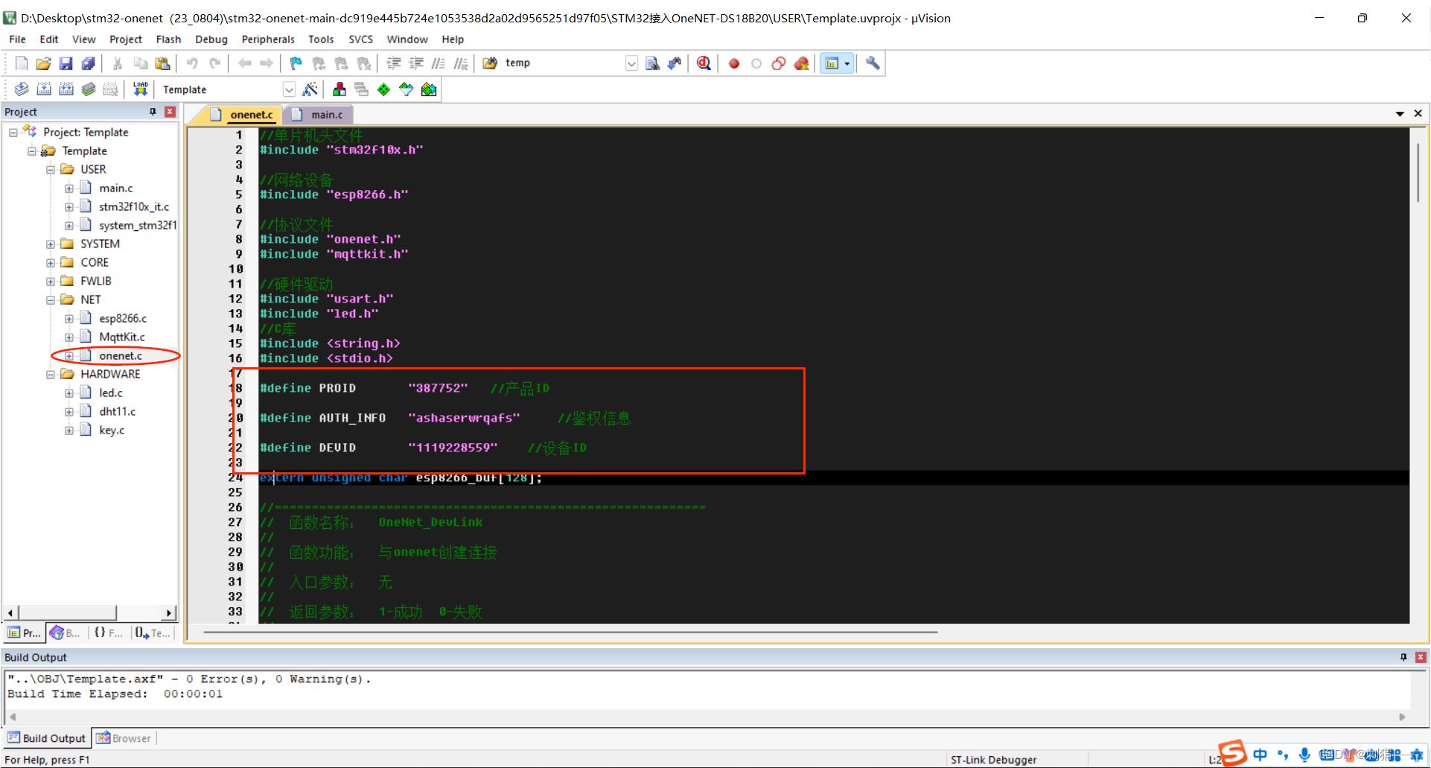
Task: Collapse the USER folder
Action: coord(51,170)
